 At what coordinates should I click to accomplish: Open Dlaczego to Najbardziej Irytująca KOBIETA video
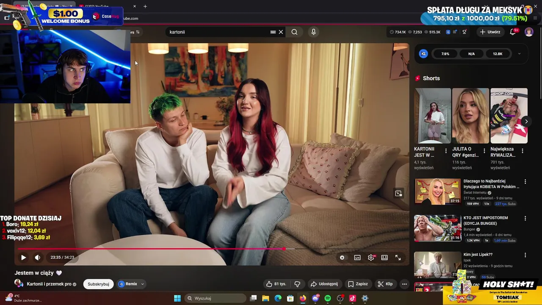click(x=491, y=184)
